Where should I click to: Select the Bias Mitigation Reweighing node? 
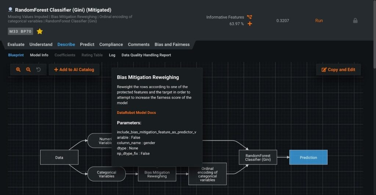pos(157,174)
